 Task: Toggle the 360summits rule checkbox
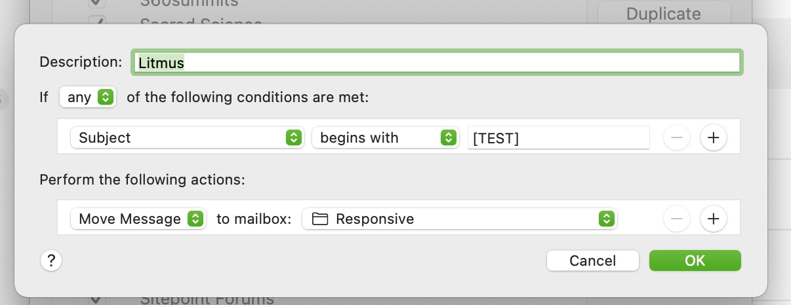click(96, 4)
